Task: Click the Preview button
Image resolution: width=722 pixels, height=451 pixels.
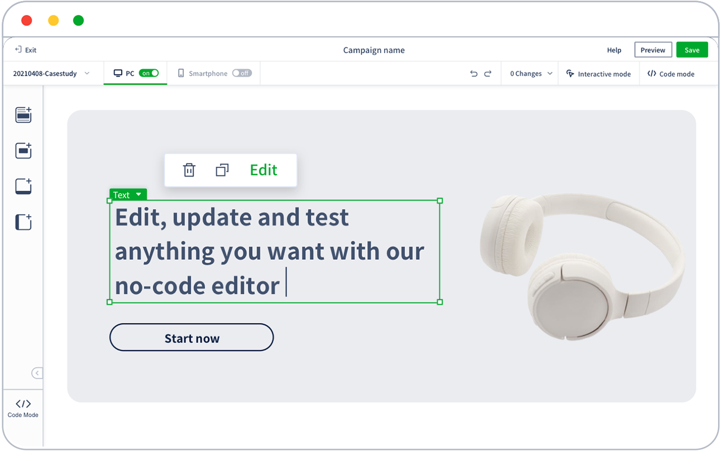Action: [653, 50]
